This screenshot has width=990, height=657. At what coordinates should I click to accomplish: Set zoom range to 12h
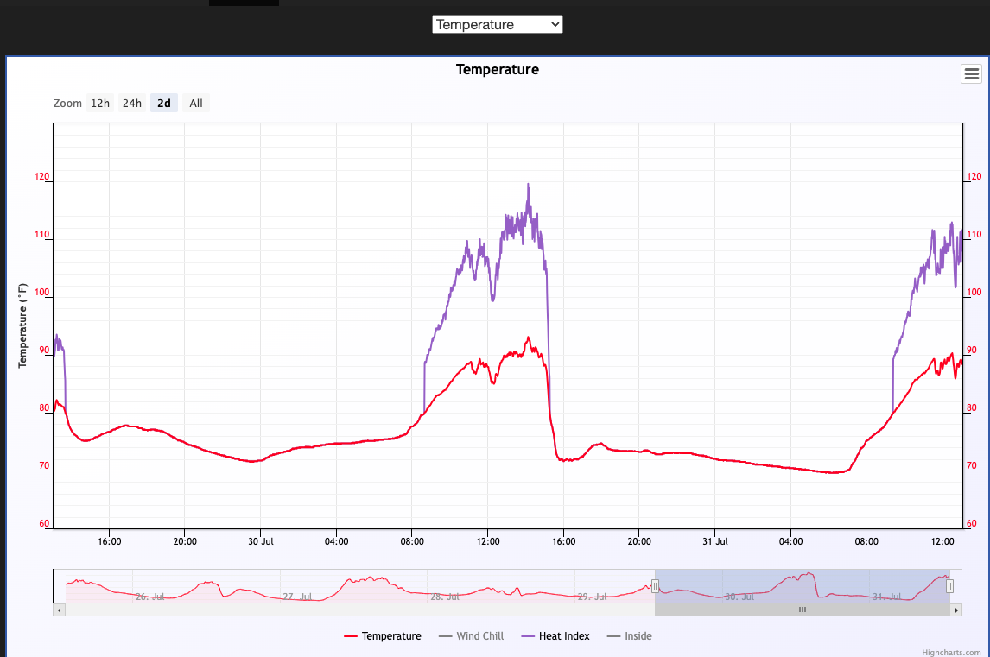(x=99, y=103)
